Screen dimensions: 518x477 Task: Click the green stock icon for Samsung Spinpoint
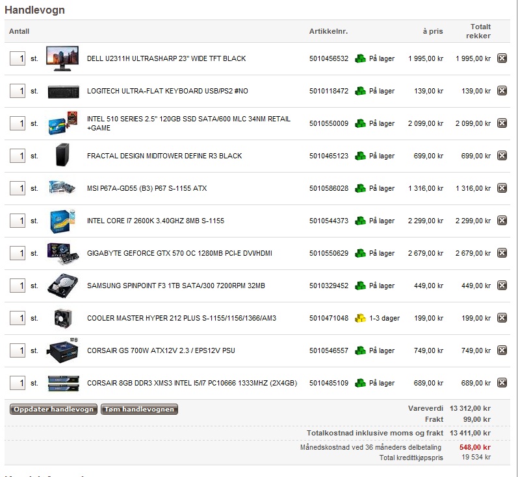point(360,286)
